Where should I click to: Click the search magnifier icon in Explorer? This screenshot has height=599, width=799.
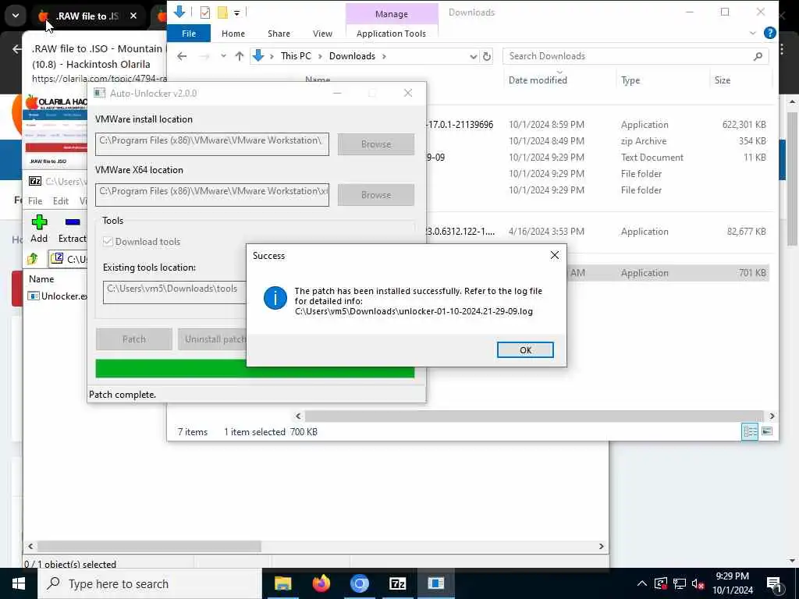pos(758,56)
